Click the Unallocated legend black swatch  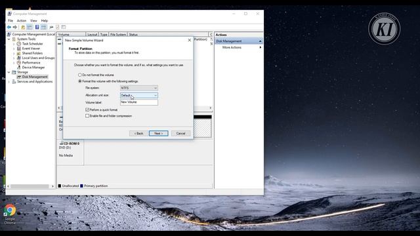(60, 186)
